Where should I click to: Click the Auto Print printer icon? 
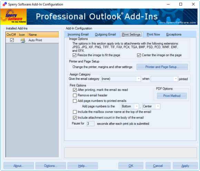click(x=23, y=40)
